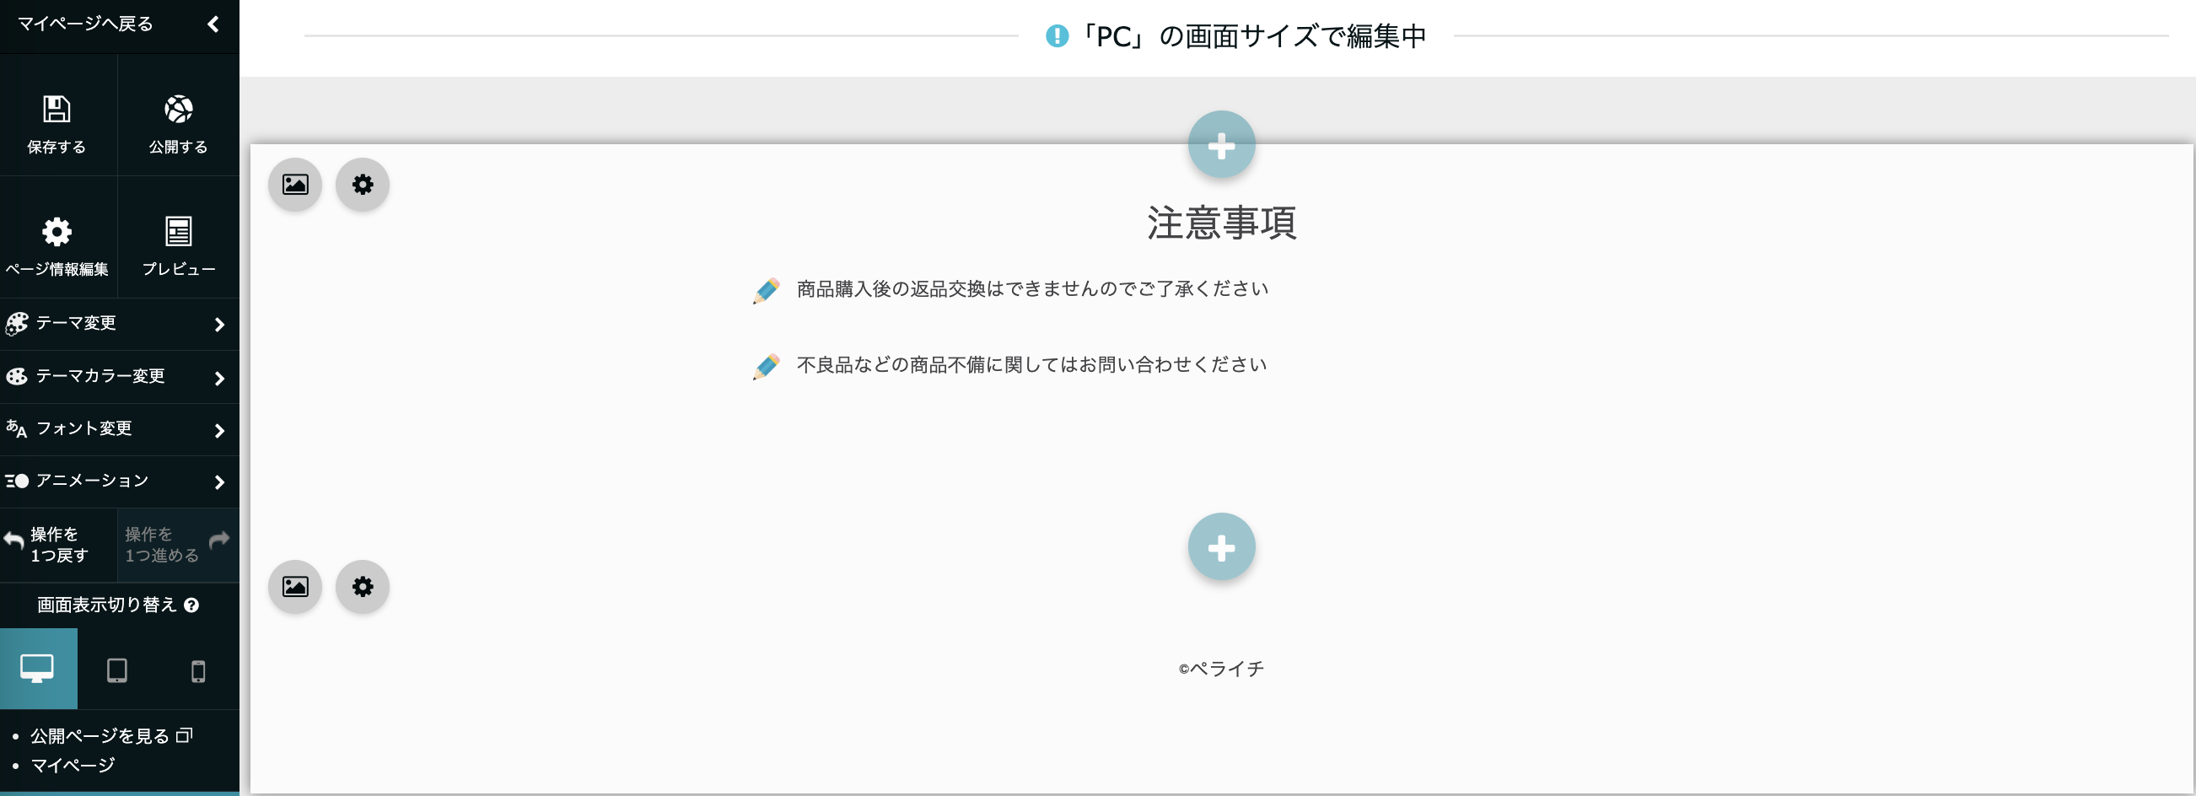Open the top block's settings gear
The height and width of the screenshot is (796, 2196).
click(363, 184)
